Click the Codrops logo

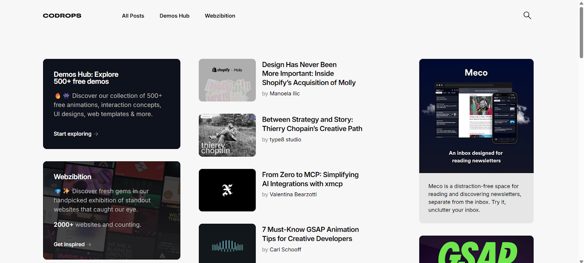point(62,16)
